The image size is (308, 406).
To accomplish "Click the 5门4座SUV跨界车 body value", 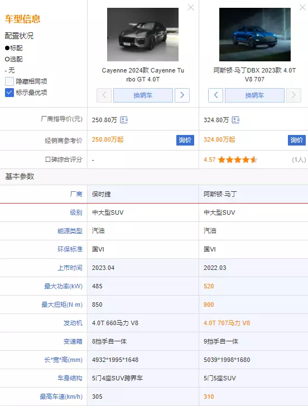I will (117, 378).
